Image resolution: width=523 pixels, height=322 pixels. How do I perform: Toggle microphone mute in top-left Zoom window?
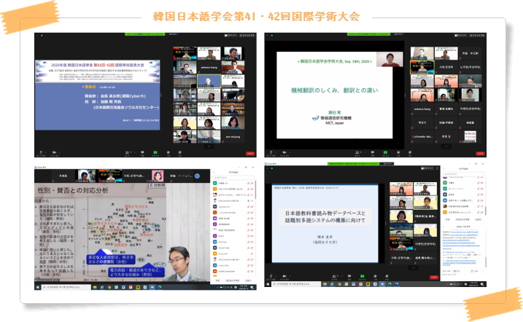(42, 154)
